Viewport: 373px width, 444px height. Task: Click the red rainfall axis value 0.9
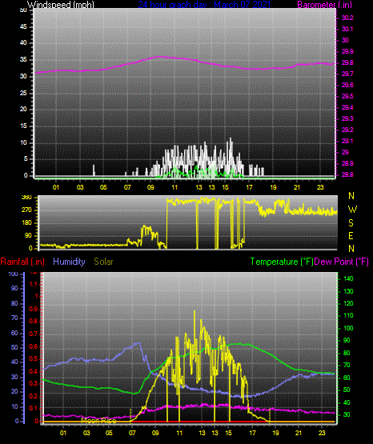click(x=34, y=310)
